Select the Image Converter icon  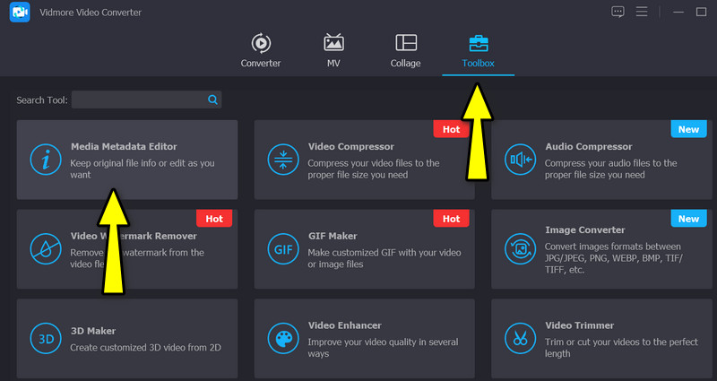pos(520,248)
